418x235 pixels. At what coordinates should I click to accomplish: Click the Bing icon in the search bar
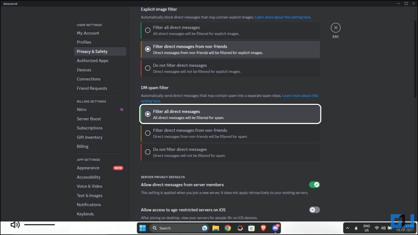204,228
